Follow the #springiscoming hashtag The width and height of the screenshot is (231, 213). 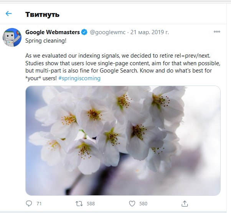point(80,78)
